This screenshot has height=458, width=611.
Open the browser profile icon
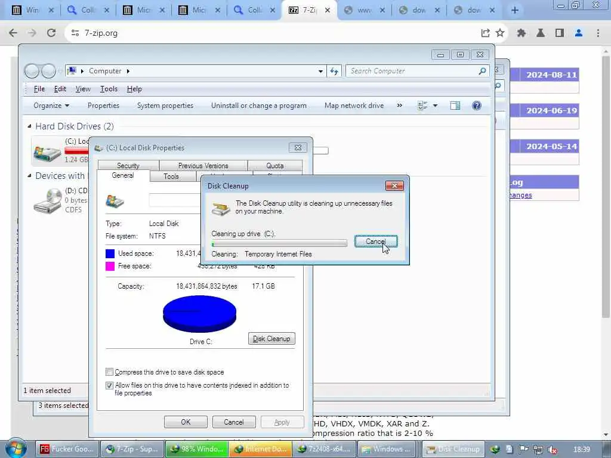pos(579,33)
